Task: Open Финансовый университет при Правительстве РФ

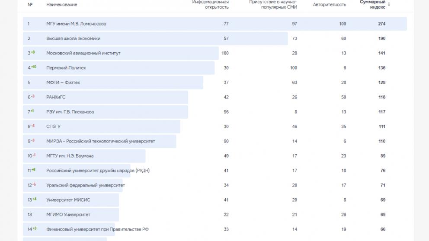Action: coord(97,229)
